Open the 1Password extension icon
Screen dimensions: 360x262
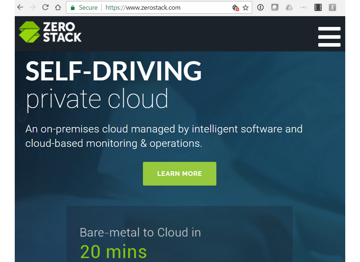pos(260,8)
